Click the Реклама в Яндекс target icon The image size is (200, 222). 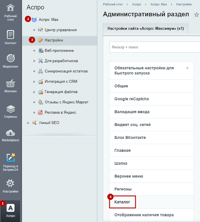[40, 112]
